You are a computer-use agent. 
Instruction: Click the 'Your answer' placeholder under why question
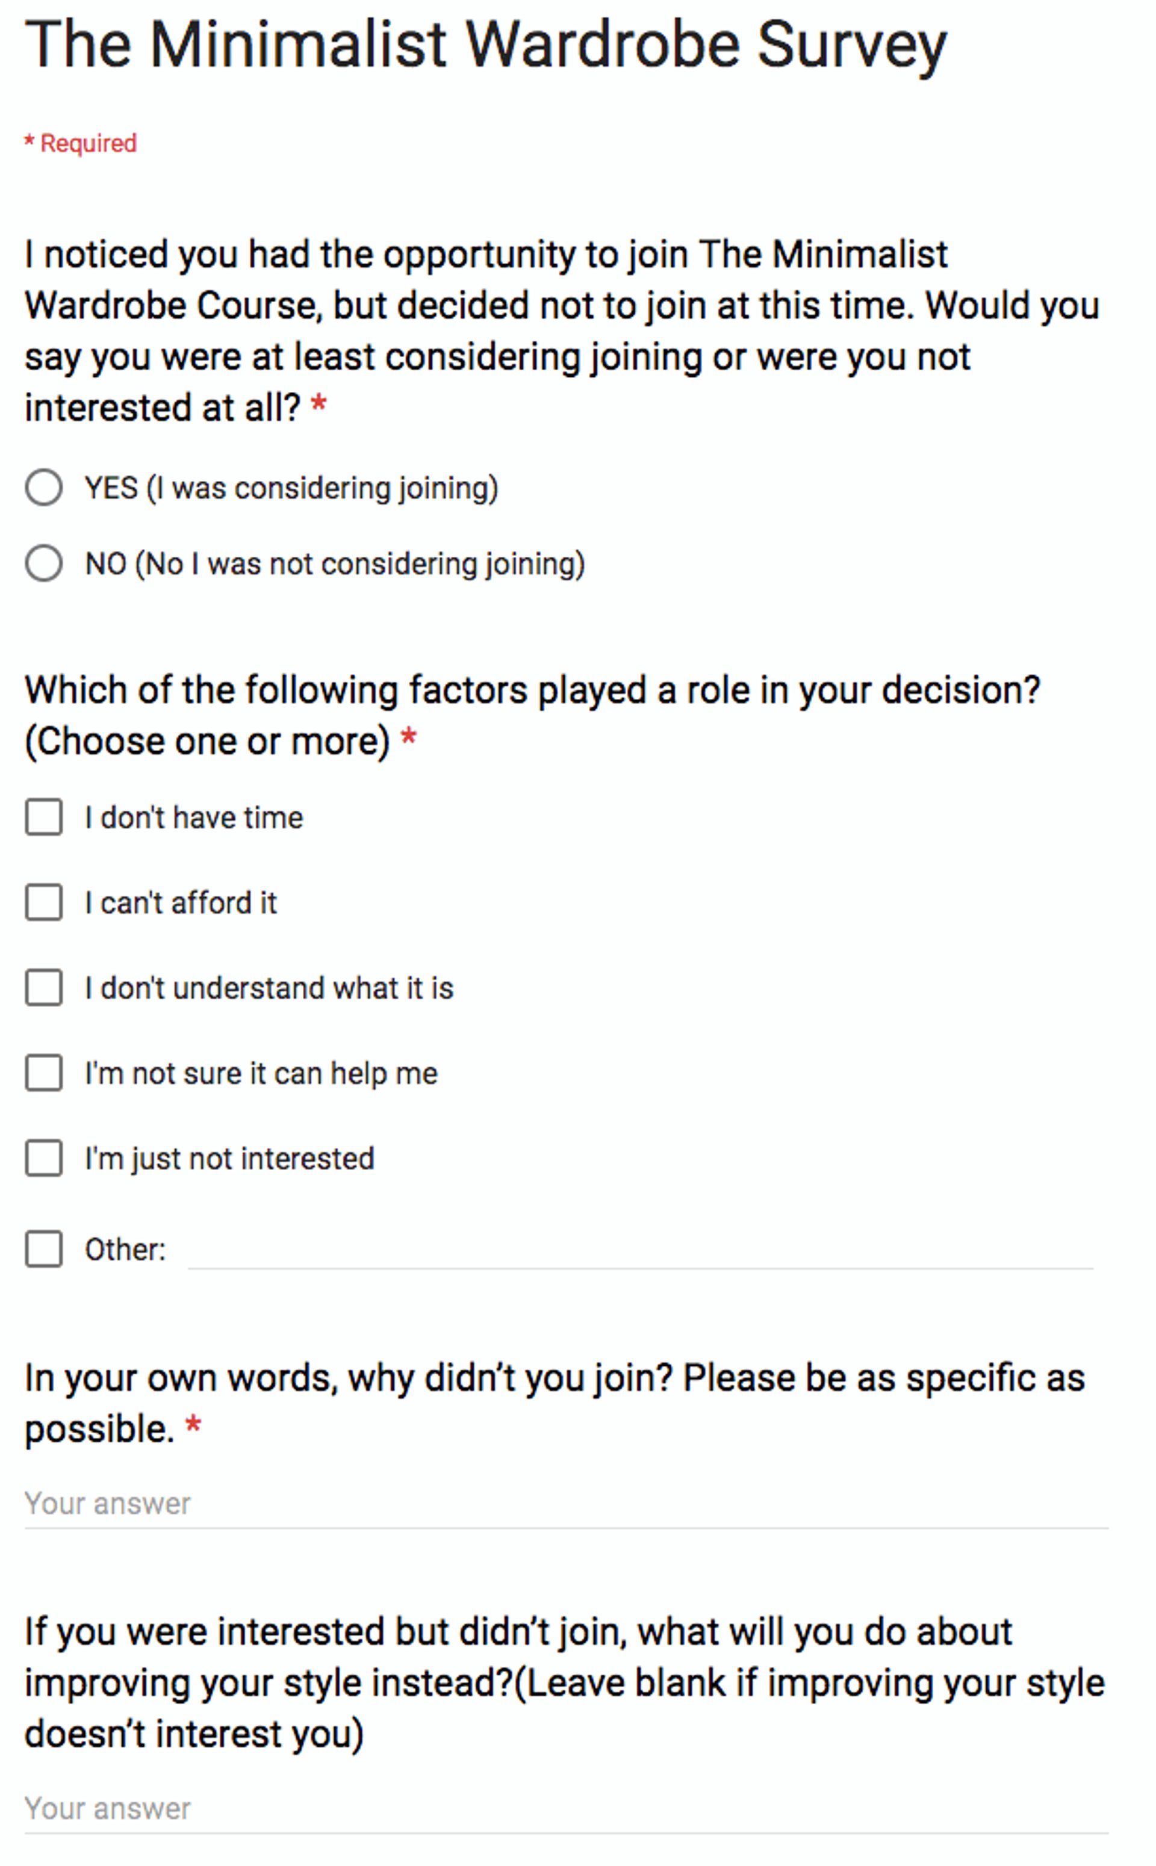click(107, 1502)
